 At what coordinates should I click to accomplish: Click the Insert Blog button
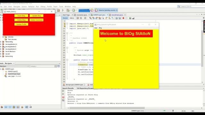click(x=21, y=16)
